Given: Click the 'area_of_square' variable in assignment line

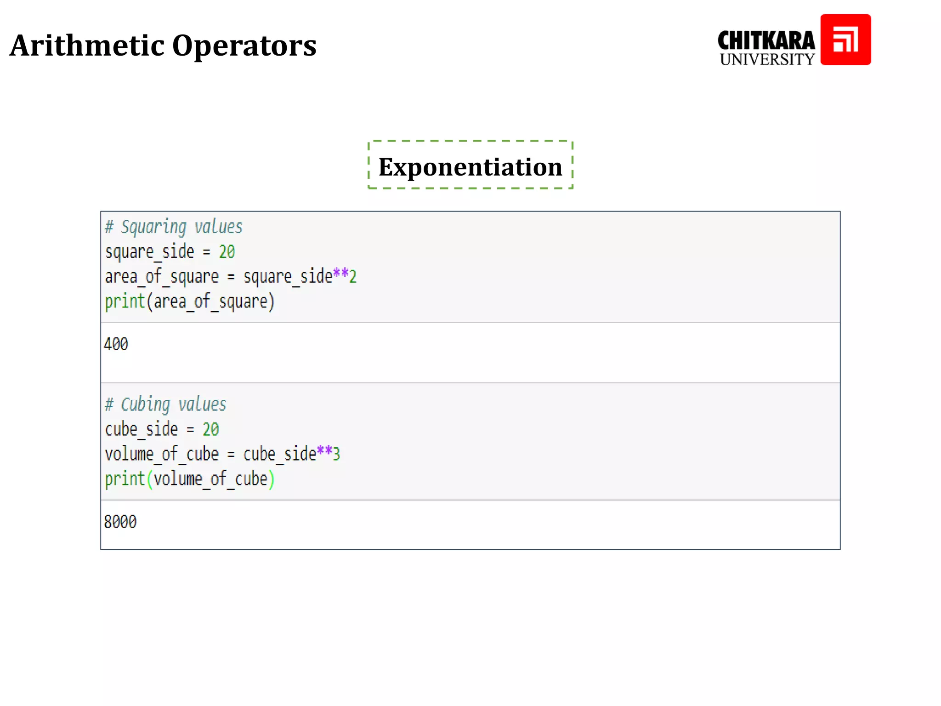Looking at the screenshot, I should coord(162,277).
